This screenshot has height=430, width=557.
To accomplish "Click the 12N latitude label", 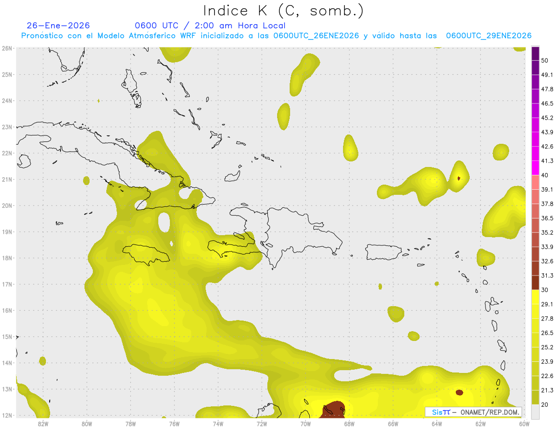I will (7, 415).
